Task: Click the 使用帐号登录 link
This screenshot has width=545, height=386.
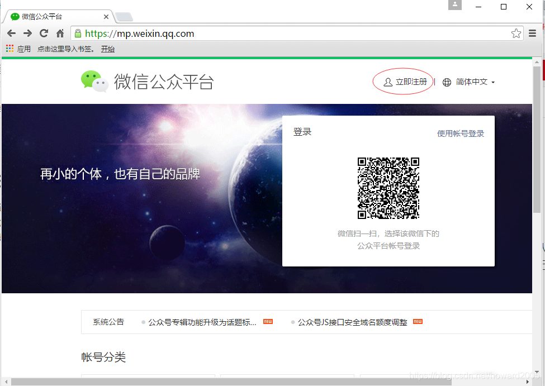Action: (460, 133)
